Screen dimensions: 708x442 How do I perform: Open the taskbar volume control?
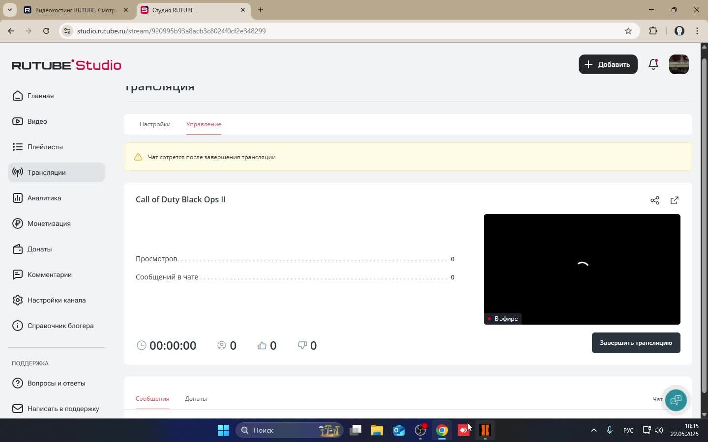[x=659, y=431]
